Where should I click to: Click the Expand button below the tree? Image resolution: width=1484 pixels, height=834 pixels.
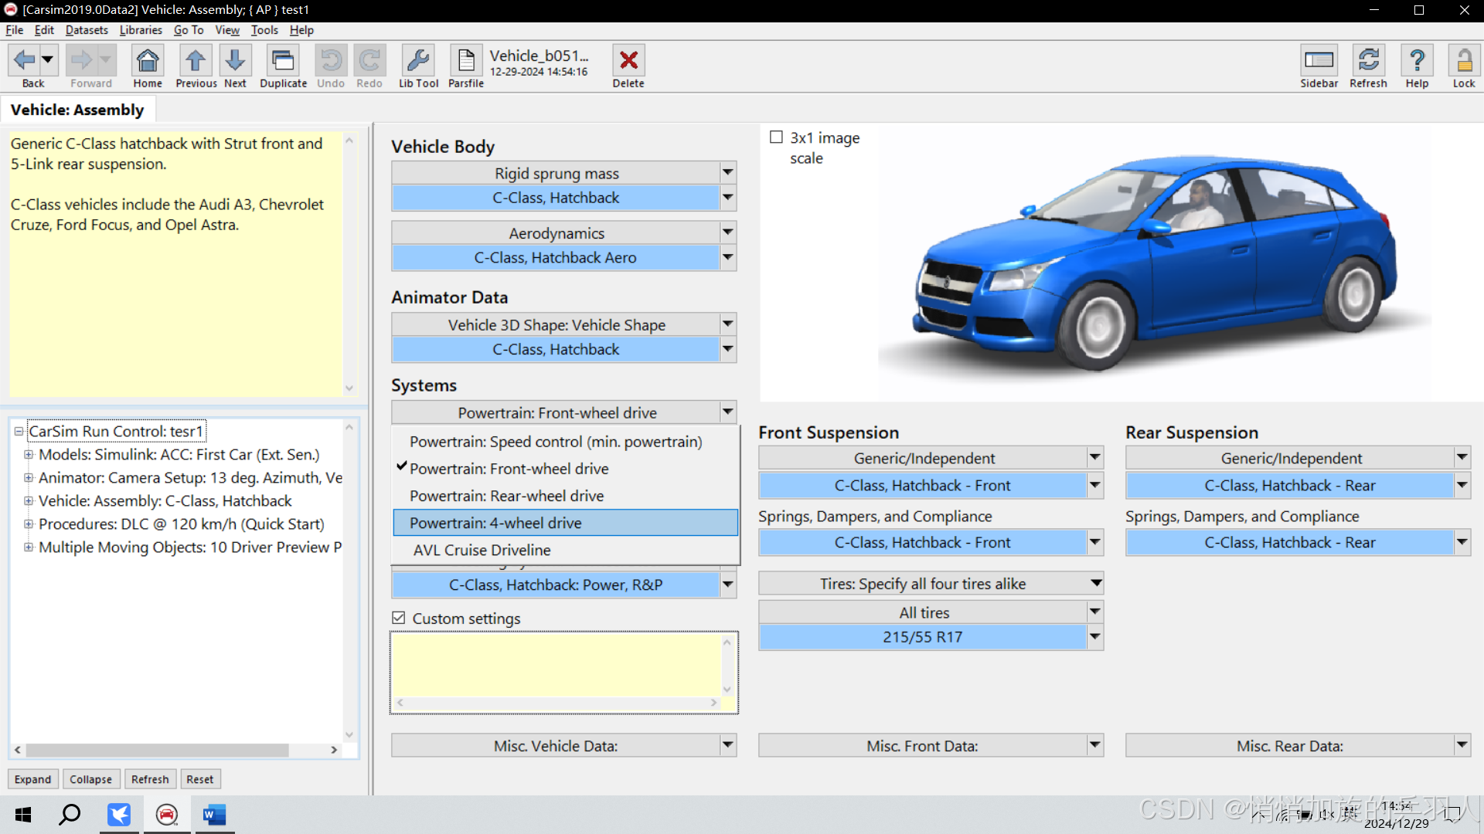point(32,779)
